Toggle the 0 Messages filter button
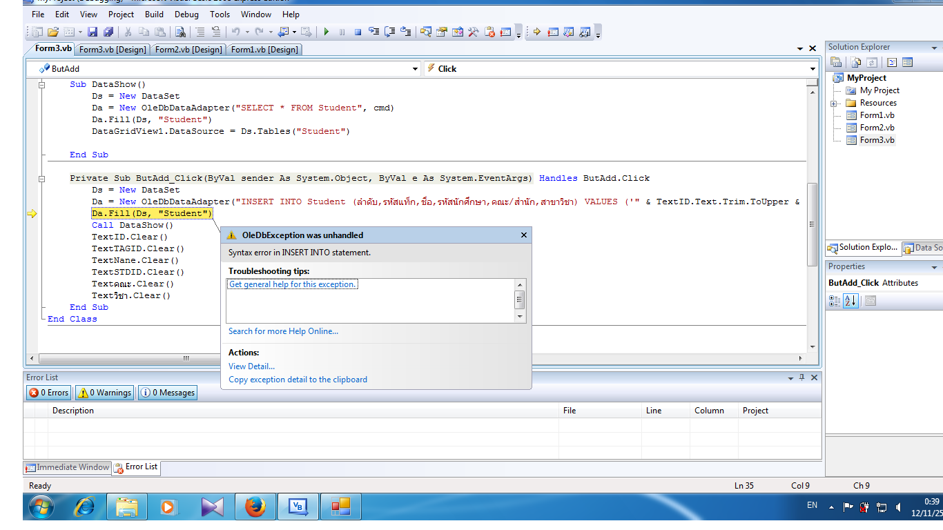The image size is (943, 530). pyautogui.click(x=168, y=393)
